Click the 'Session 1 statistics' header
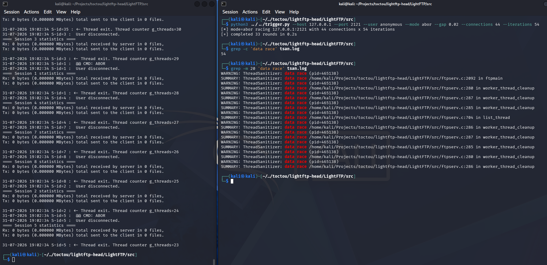This screenshot has height=265, width=547. coord(39,74)
